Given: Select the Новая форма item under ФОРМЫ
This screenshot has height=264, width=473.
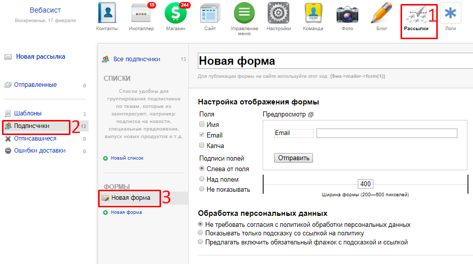Looking at the screenshot, I should [x=131, y=198].
